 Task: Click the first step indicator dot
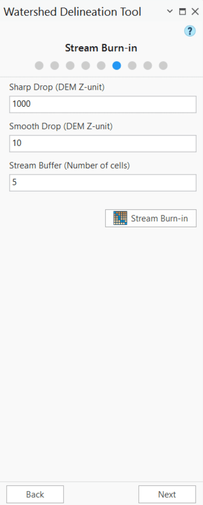point(38,66)
